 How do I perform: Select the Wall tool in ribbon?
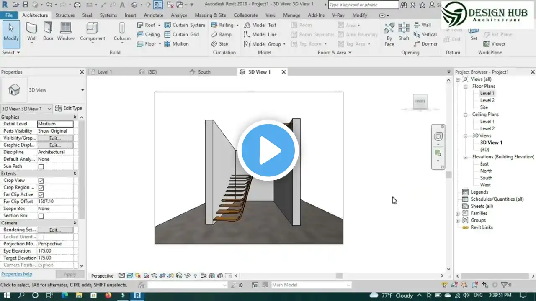[32, 31]
